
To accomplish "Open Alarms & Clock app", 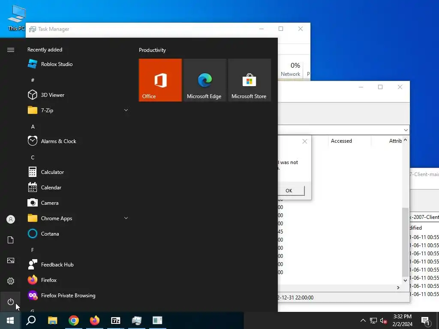I will pyautogui.click(x=78, y=141).
